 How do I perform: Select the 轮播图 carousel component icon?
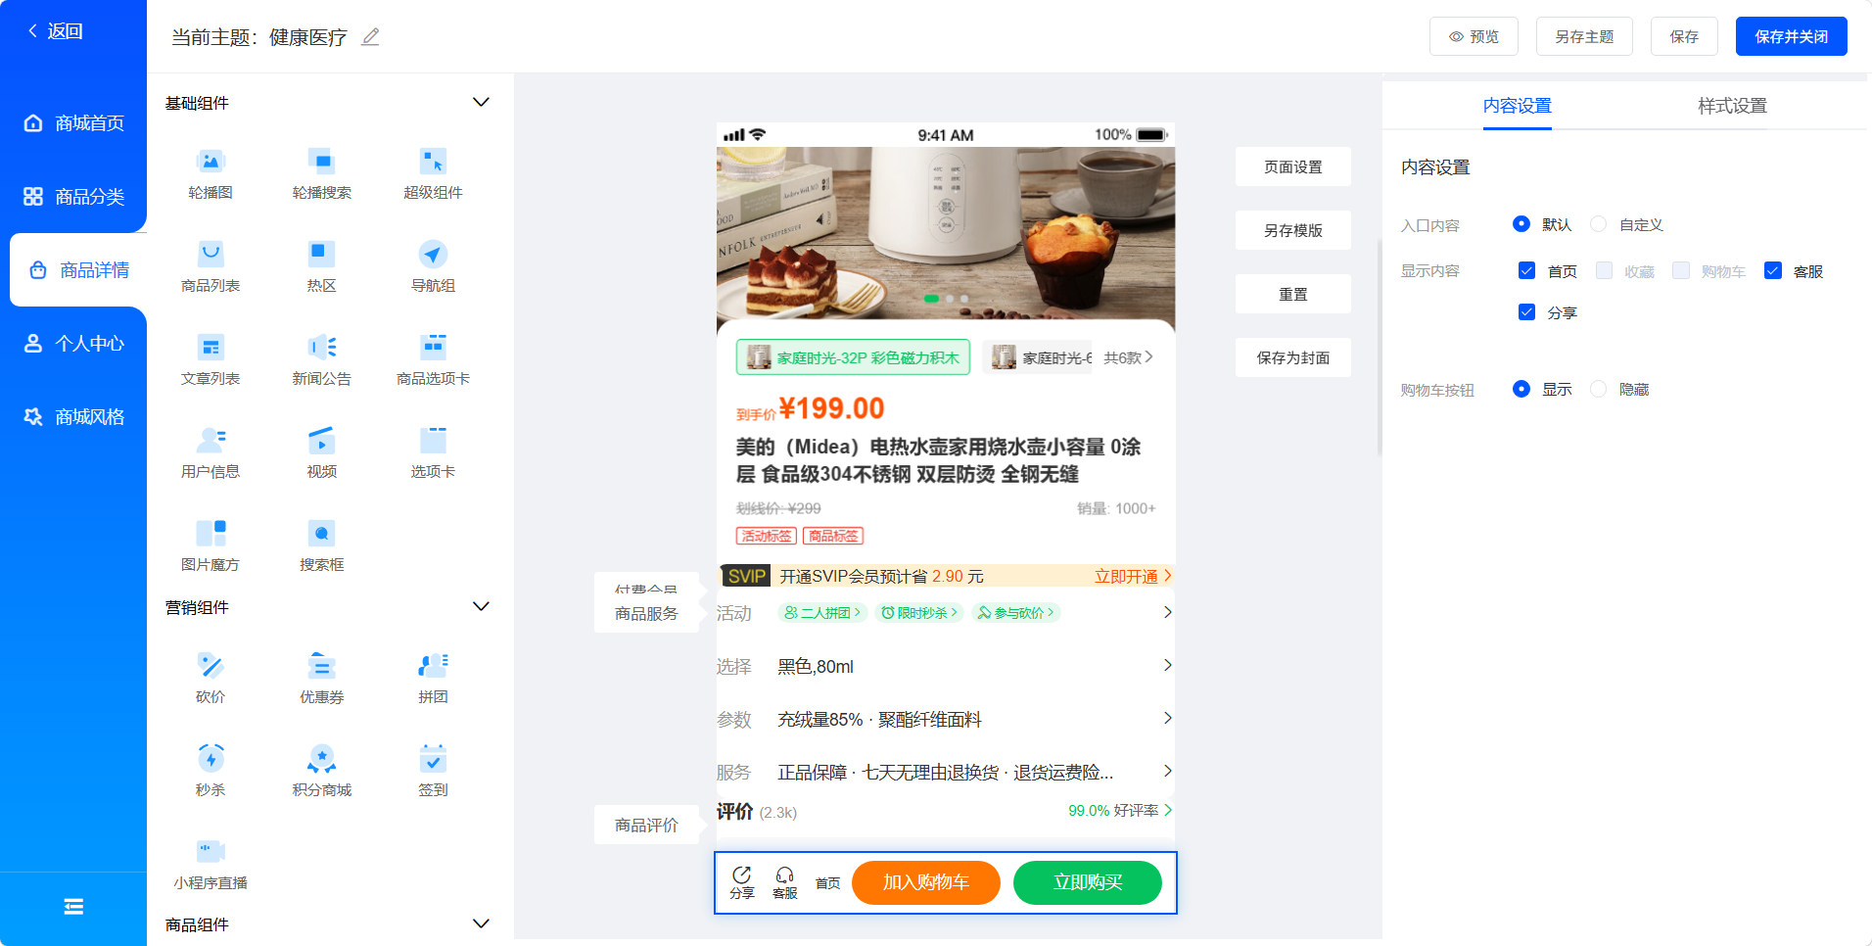(211, 162)
